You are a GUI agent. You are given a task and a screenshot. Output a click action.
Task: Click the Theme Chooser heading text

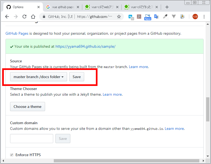click(x=24, y=89)
